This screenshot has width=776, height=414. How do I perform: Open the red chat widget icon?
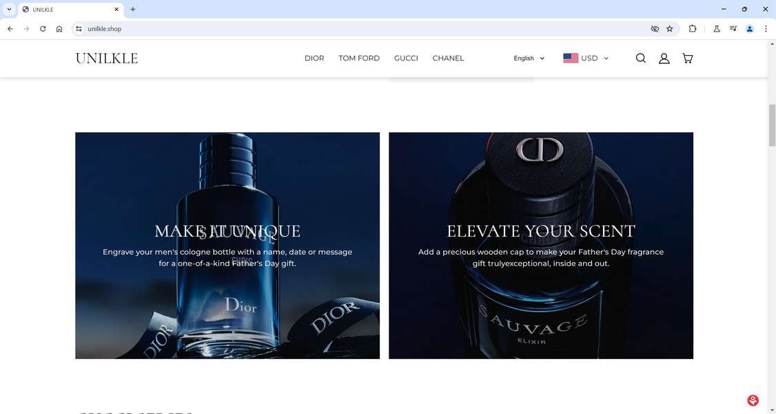pyautogui.click(x=753, y=400)
